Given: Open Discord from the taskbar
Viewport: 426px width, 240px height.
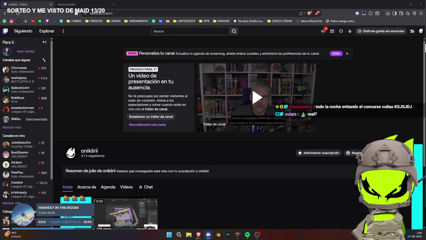Looking at the screenshot, I should click(x=208, y=235).
